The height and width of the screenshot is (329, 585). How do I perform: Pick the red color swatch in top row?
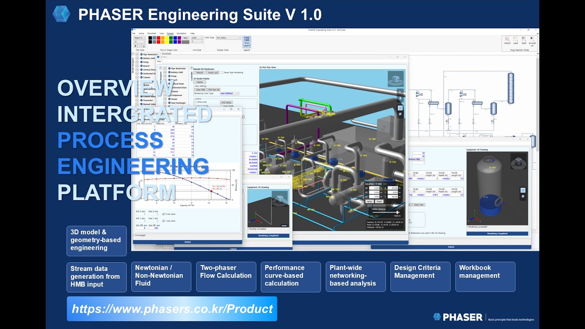pyautogui.click(x=159, y=38)
